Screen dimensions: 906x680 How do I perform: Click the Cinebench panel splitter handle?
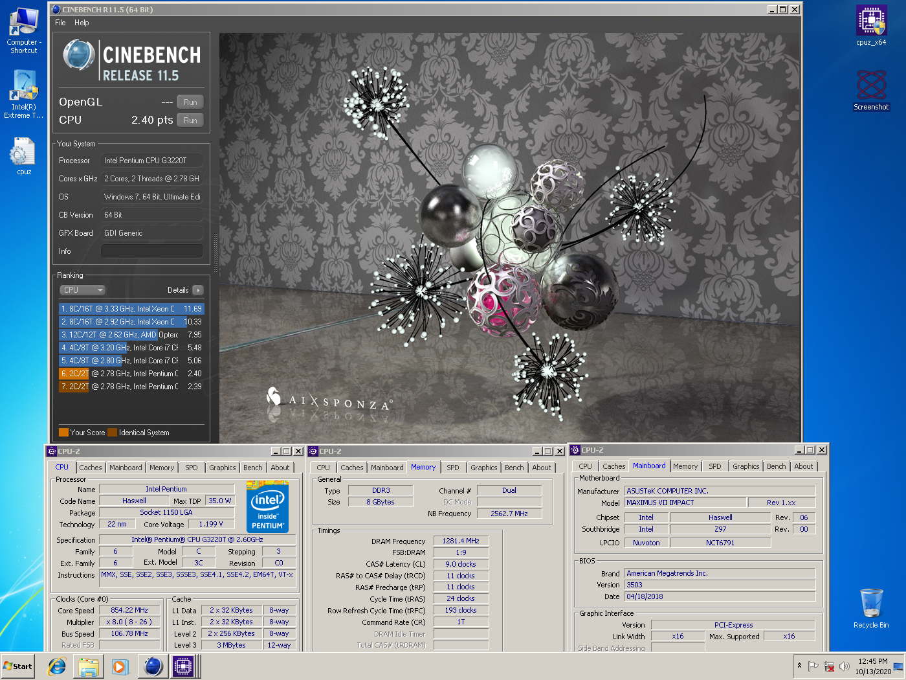click(215, 253)
